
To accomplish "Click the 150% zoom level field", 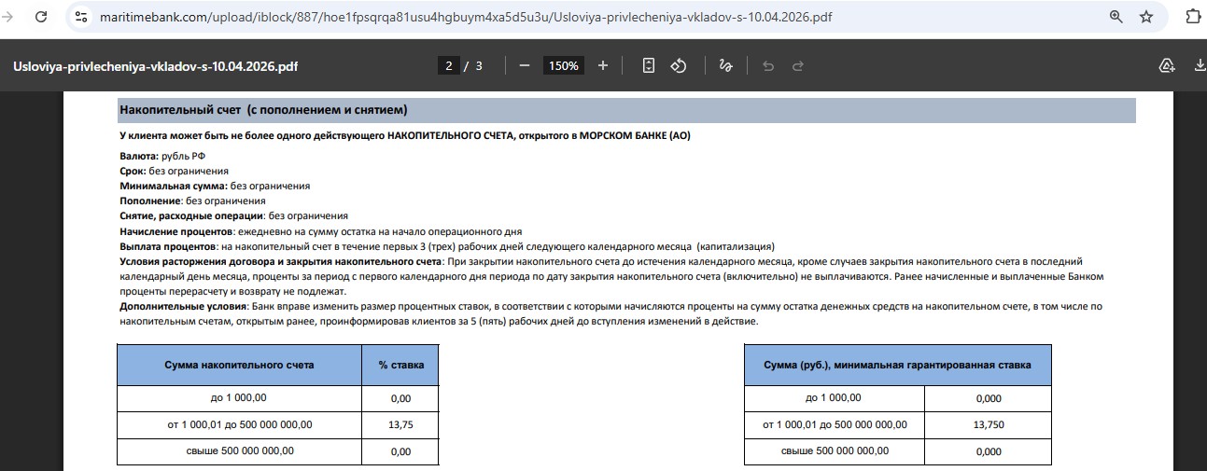I will 564,65.
